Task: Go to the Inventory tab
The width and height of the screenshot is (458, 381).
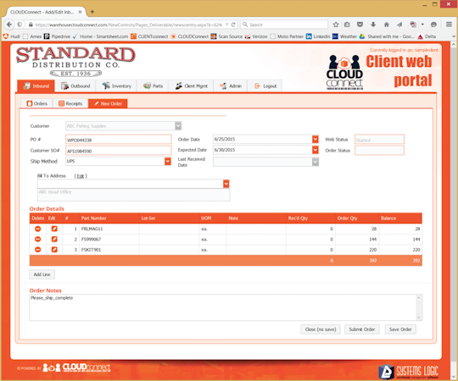Action: 116,86
